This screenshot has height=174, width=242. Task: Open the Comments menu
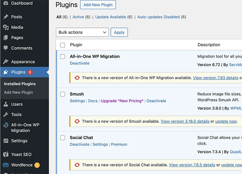coord(22,48)
